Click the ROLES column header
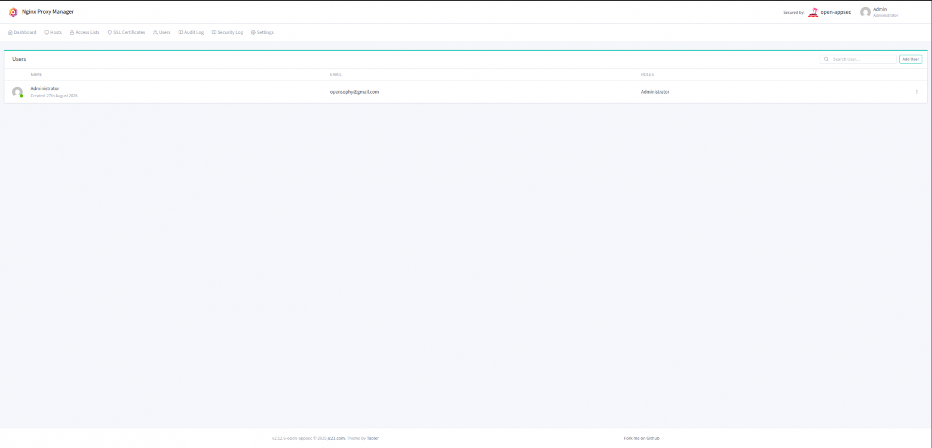Viewport: 932px width, 448px height. pos(648,75)
